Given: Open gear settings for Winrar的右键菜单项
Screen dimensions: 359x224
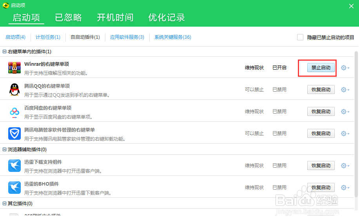Looking at the screenshot, I should click(x=345, y=68).
